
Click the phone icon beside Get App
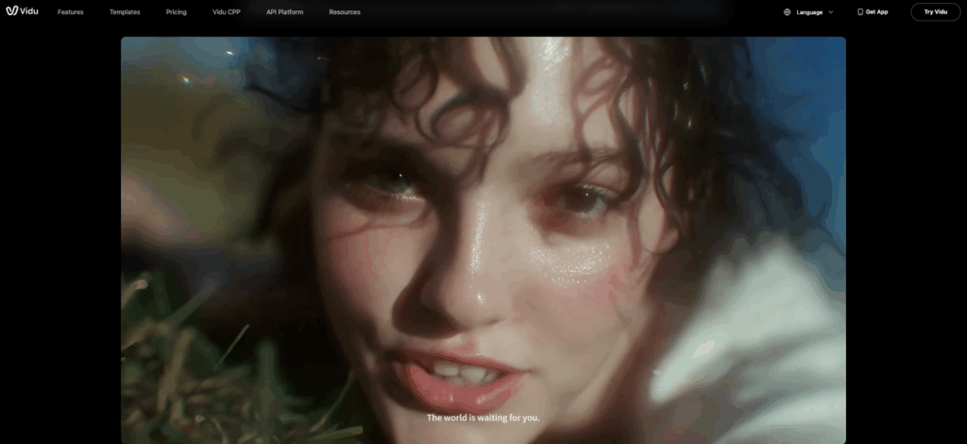point(859,11)
